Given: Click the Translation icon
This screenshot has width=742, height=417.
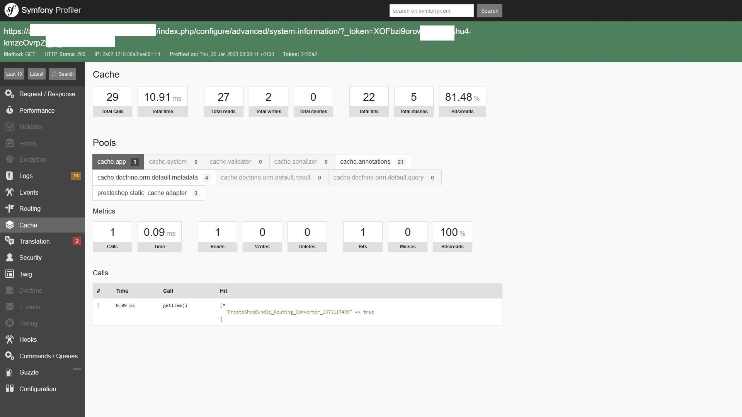Looking at the screenshot, I should click(10, 241).
